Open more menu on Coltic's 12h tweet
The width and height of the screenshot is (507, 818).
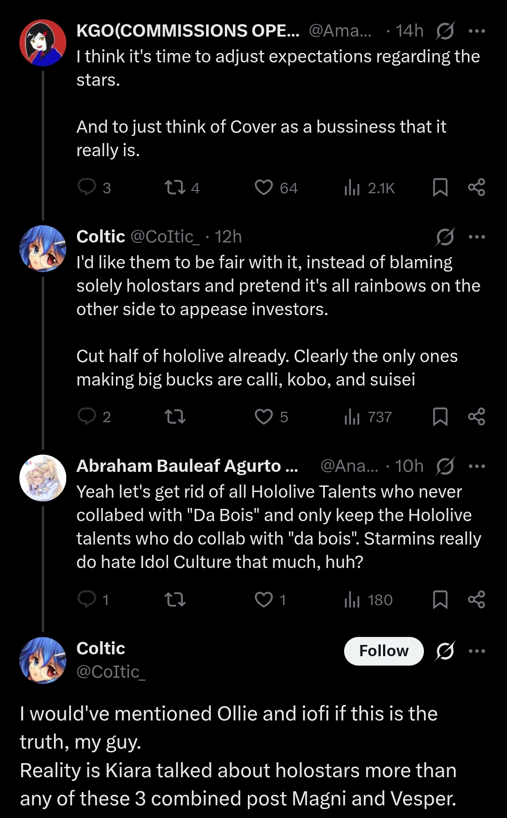click(x=477, y=237)
